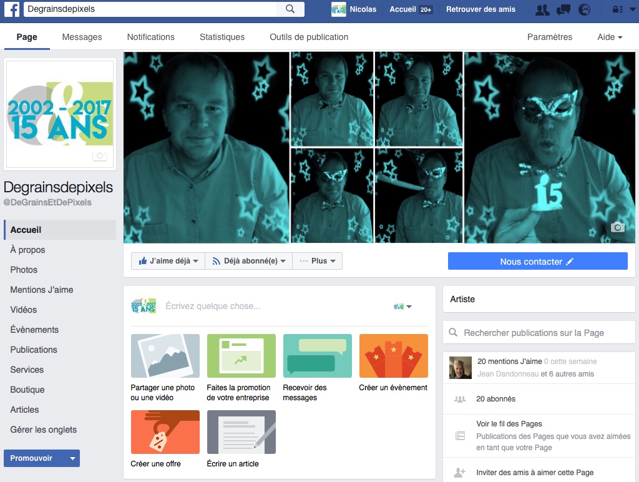Open the privacy shortcuts lock icon
The height and width of the screenshot is (482, 639).
click(x=617, y=9)
